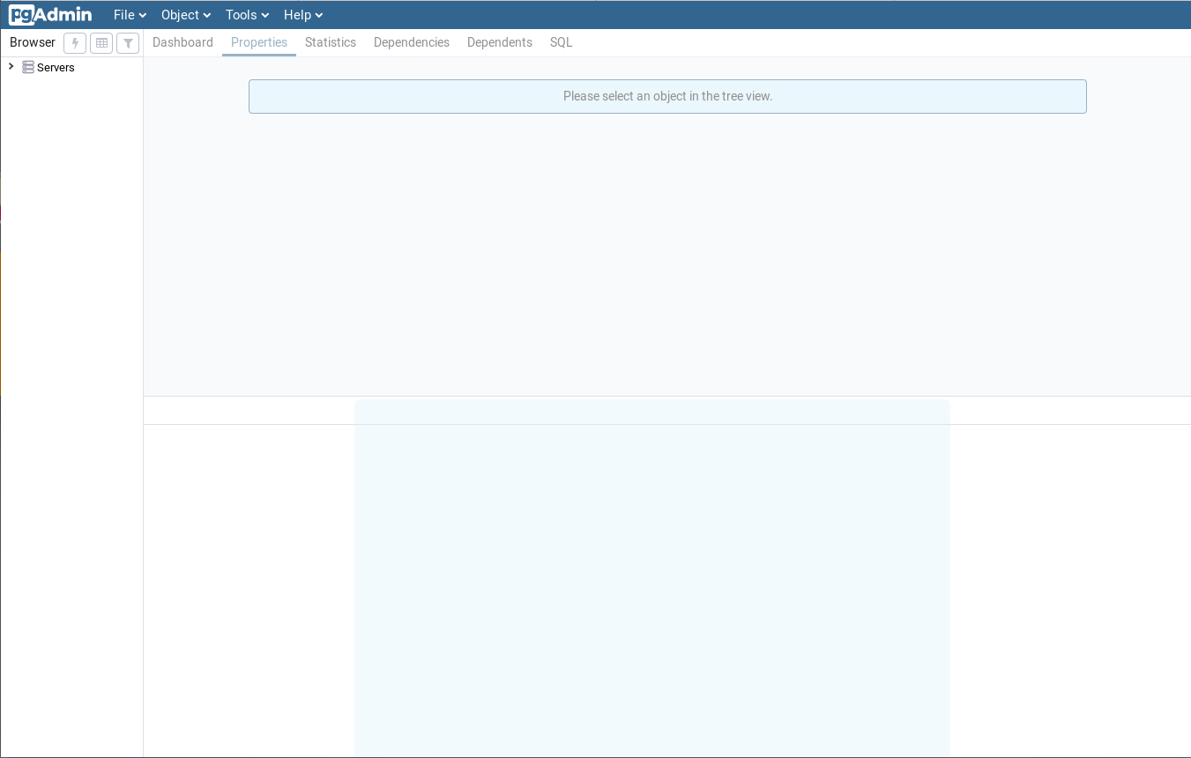
Task: Expand the Servers tree node chevron
Action: [11, 65]
